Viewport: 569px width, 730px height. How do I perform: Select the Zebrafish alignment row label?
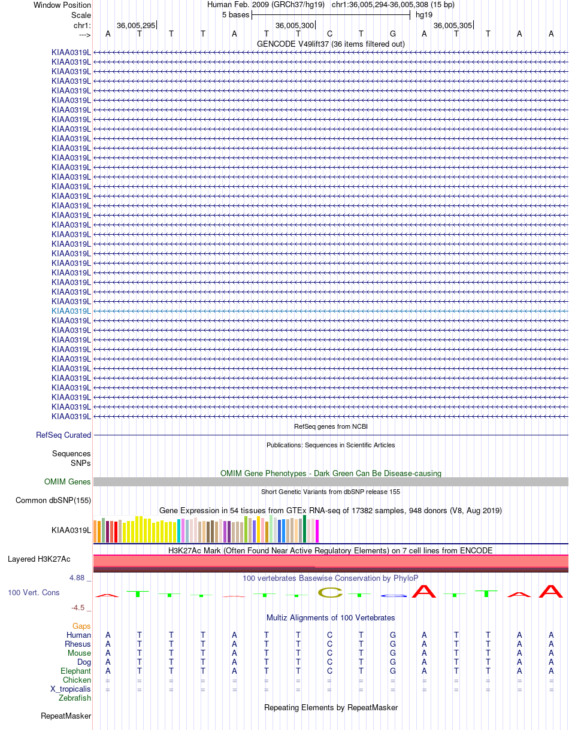75,698
